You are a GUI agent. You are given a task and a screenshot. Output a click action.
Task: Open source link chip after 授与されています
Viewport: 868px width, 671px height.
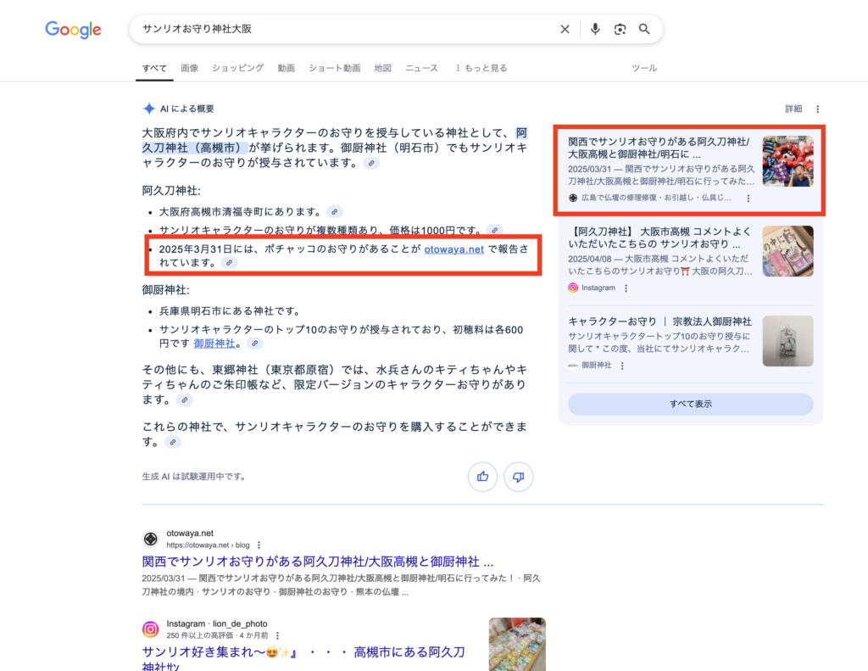tap(371, 163)
